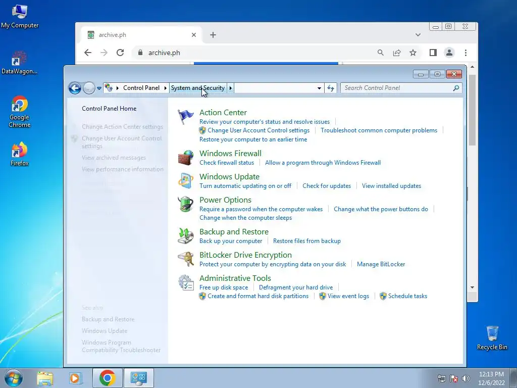This screenshot has width=517, height=388.
Task: Open Chrome's three-dot menu
Action: [x=466, y=53]
